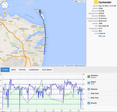
Task: Click the green start marker at Sandy Hook
Action: pyautogui.click(x=40, y=11)
